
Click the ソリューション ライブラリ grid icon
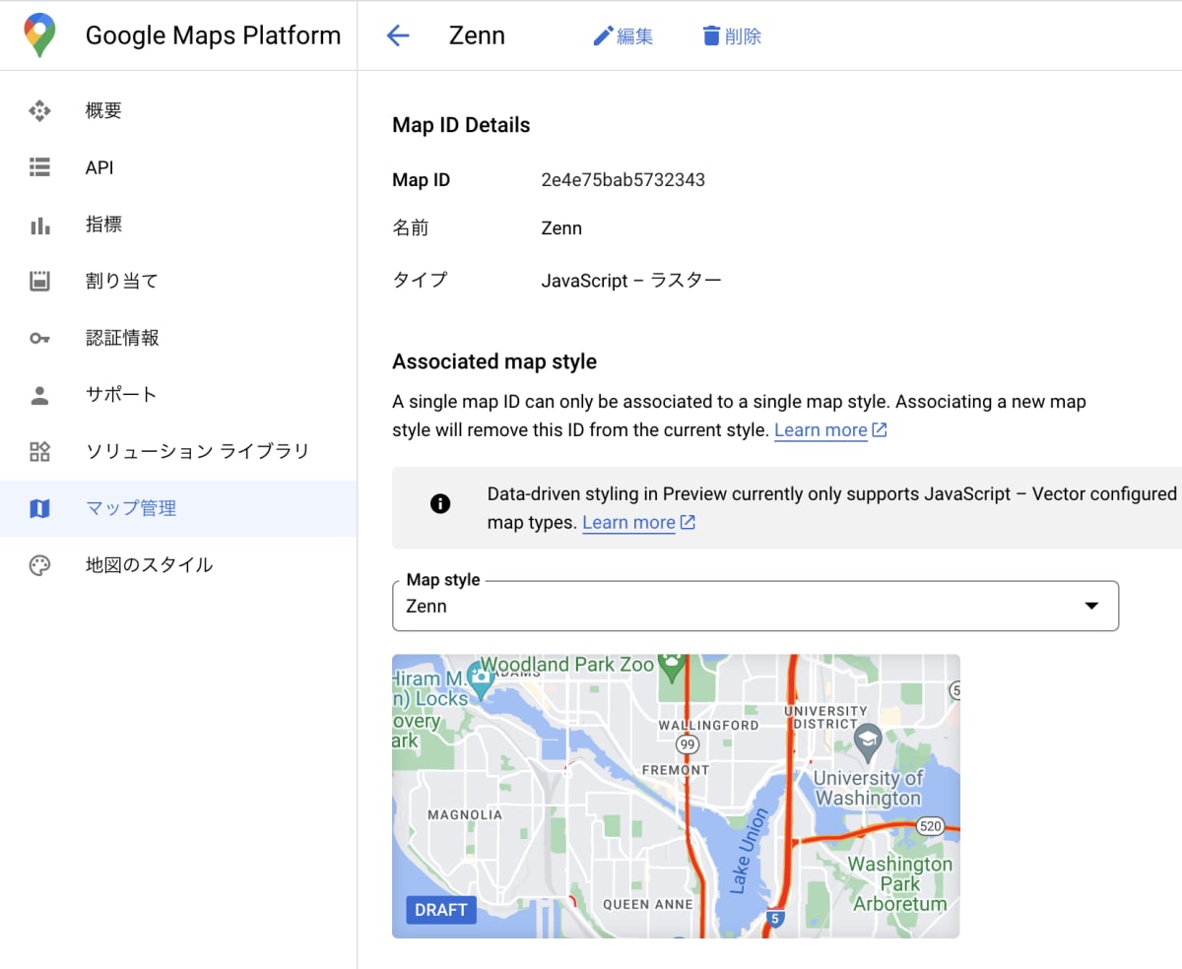(x=39, y=452)
